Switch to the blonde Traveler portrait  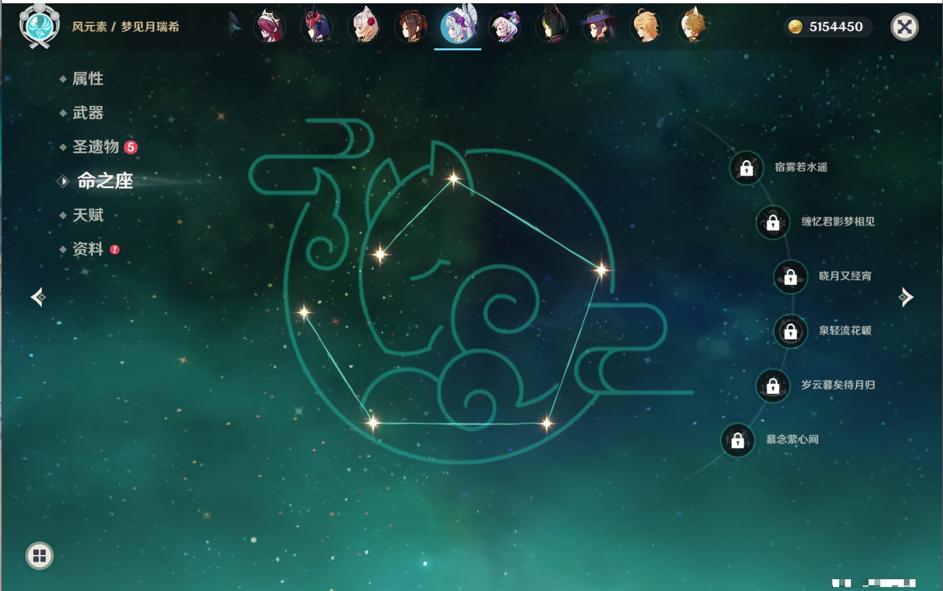pyautogui.click(x=646, y=27)
